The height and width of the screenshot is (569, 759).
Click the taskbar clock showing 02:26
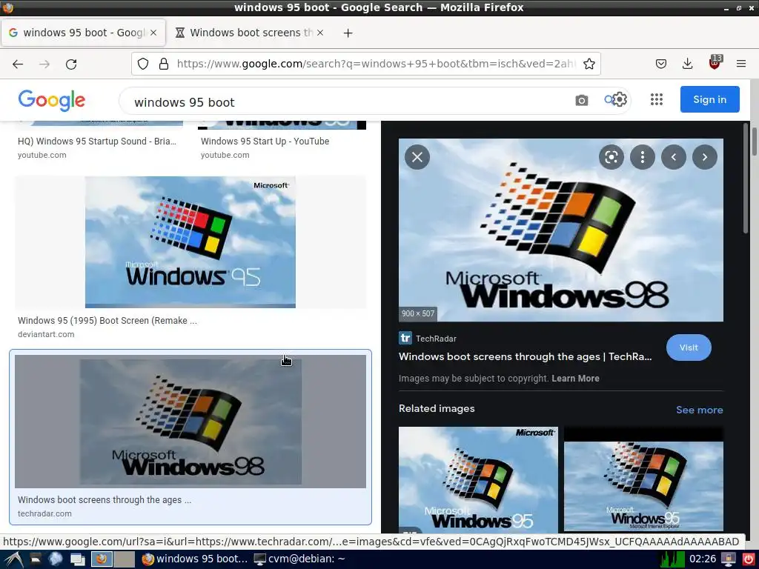pos(703,559)
